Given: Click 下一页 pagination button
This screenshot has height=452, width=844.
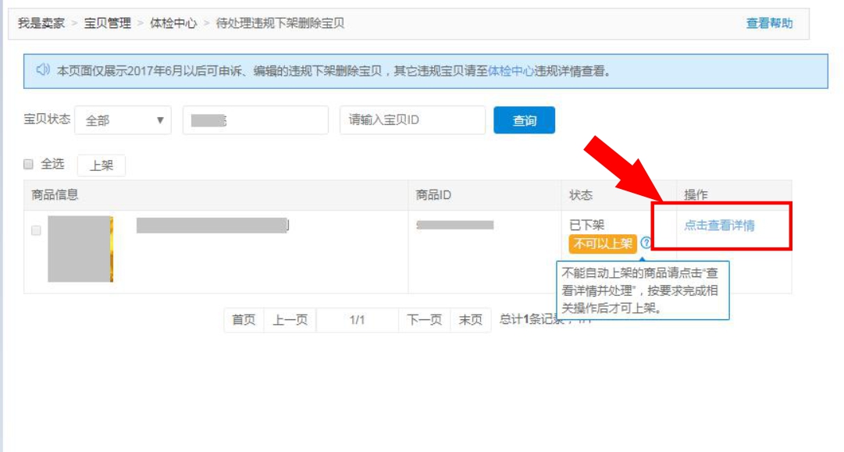Looking at the screenshot, I should pos(424,320).
